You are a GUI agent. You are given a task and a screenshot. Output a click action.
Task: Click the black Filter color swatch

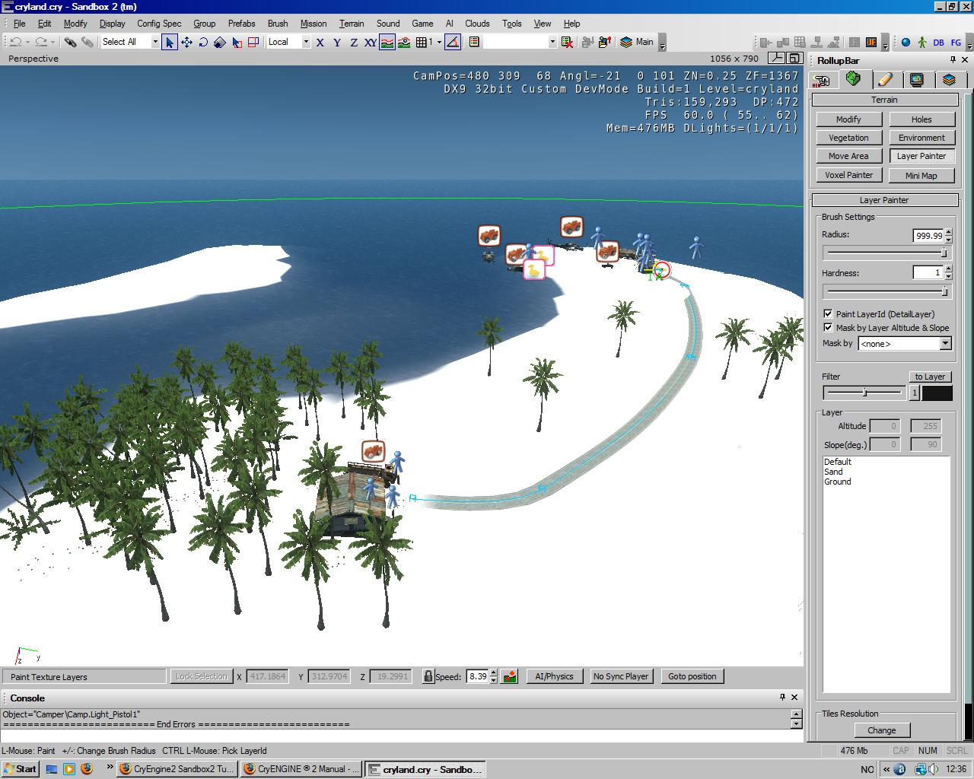coord(937,393)
